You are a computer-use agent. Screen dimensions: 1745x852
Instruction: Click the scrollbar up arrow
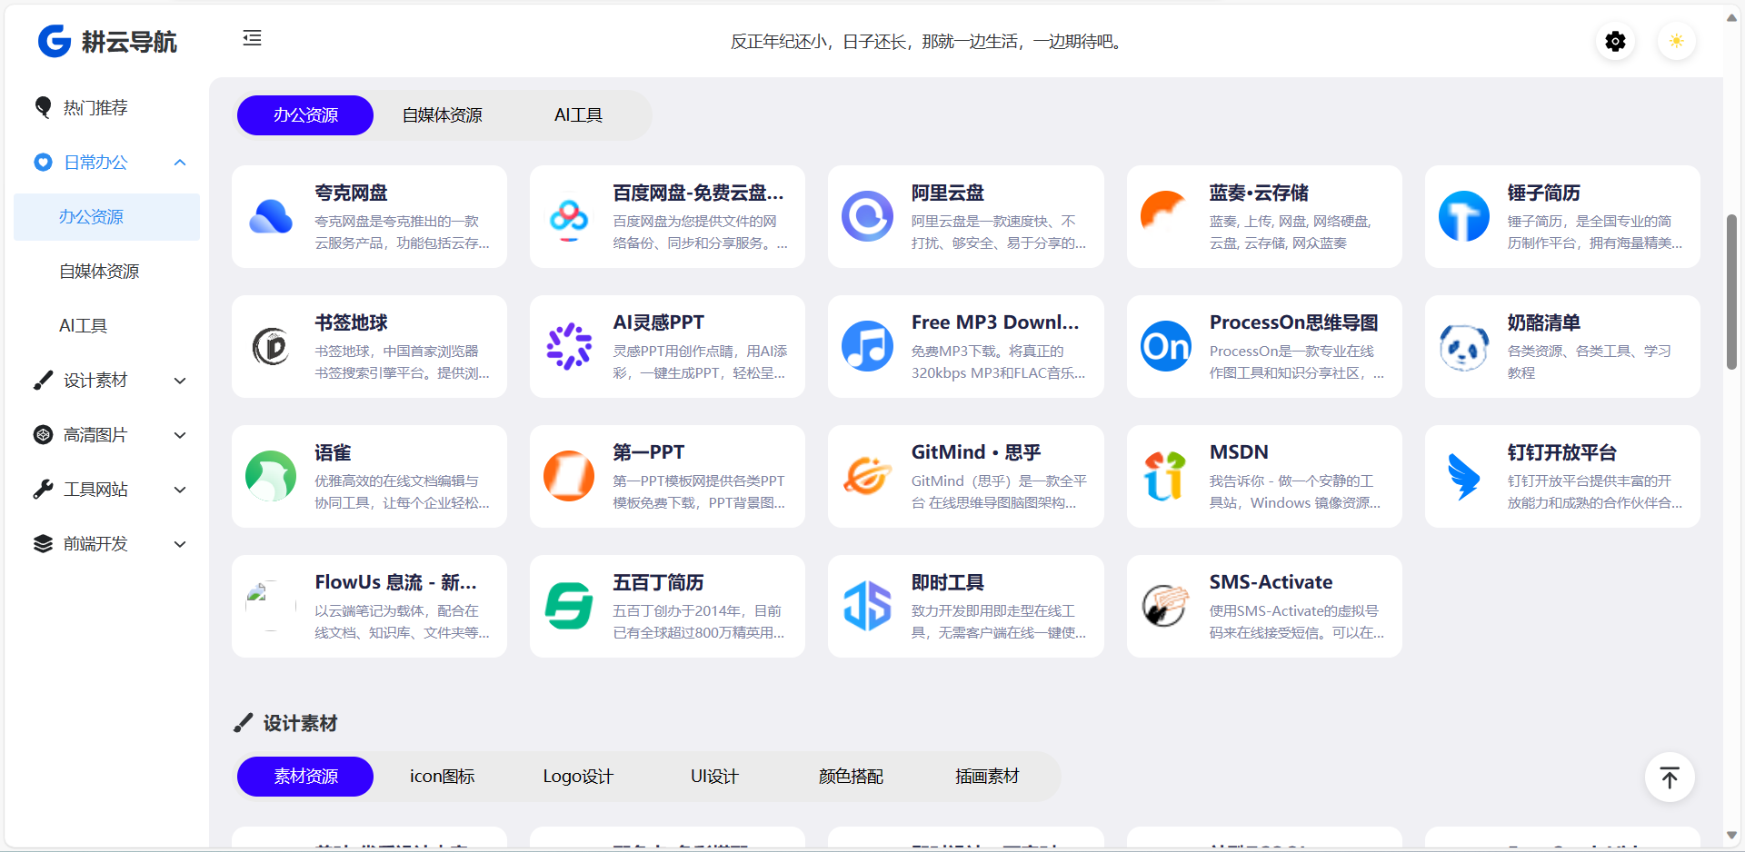[x=1731, y=16]
